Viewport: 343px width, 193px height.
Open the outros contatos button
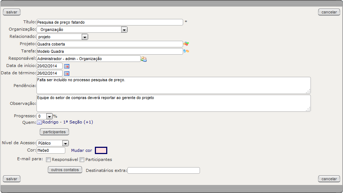coord(65,170)
